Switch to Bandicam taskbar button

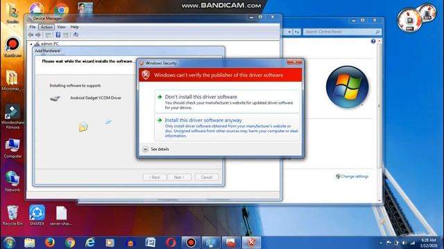point(191,243)
